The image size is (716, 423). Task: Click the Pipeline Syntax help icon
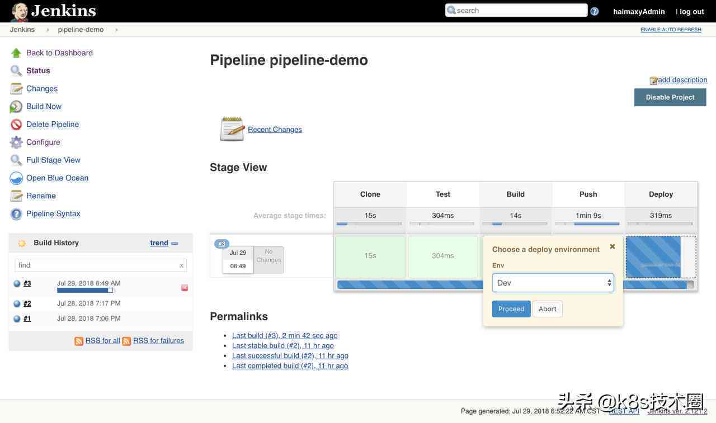tap(16, 214)
